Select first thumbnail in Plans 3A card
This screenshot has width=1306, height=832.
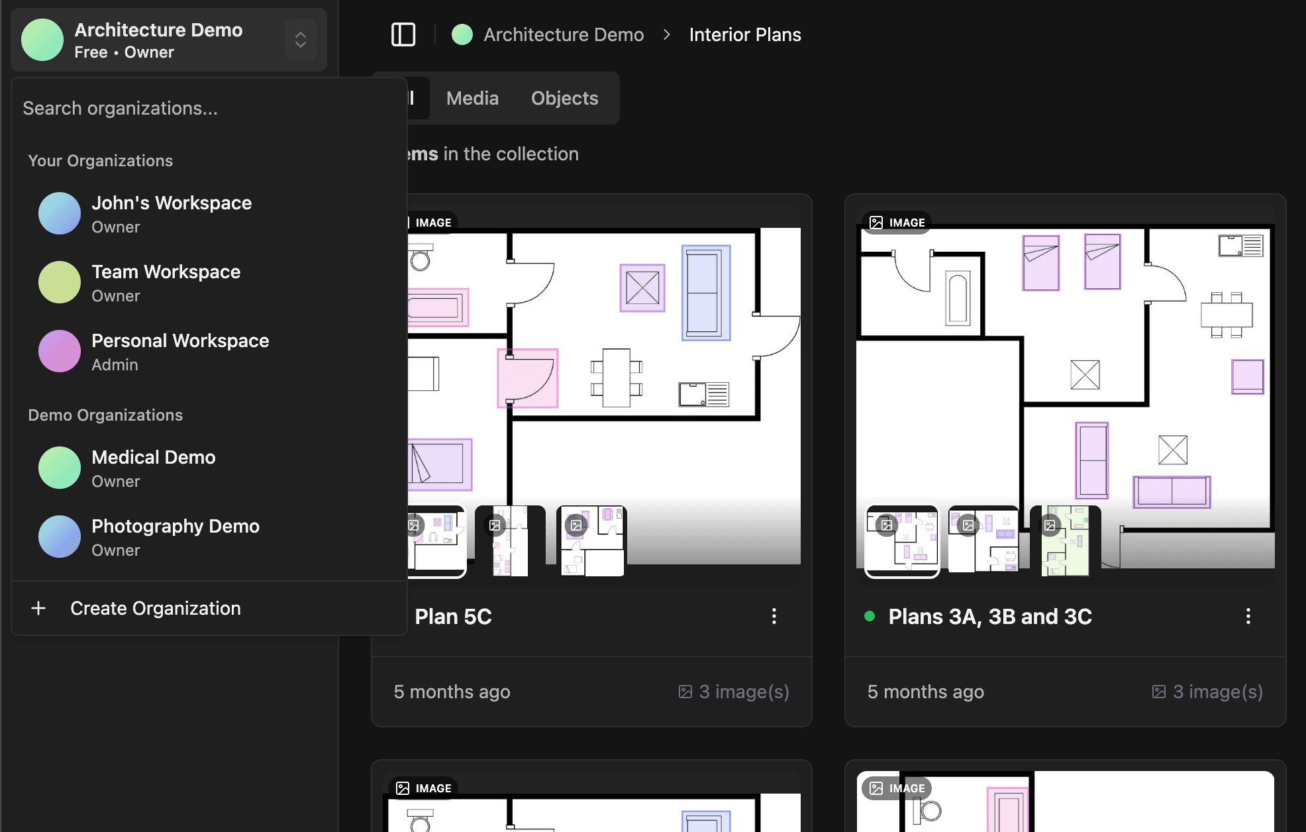pos(902,541)
